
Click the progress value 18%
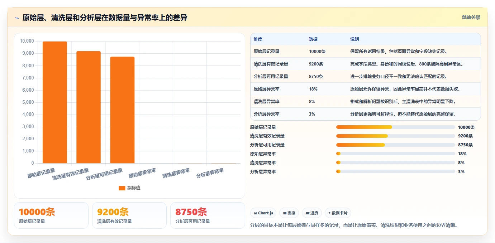[462, 154]
